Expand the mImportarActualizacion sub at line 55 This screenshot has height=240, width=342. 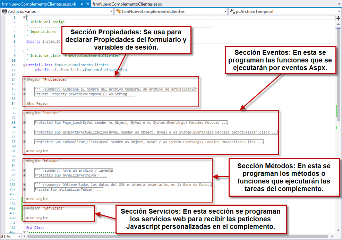point(24,132)
